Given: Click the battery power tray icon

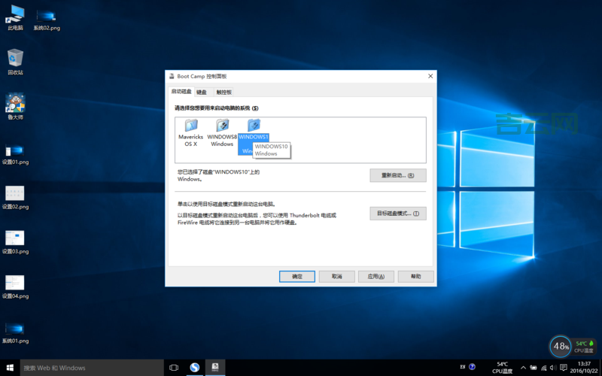Looking at the screenshot, I should tap(534, 368).
